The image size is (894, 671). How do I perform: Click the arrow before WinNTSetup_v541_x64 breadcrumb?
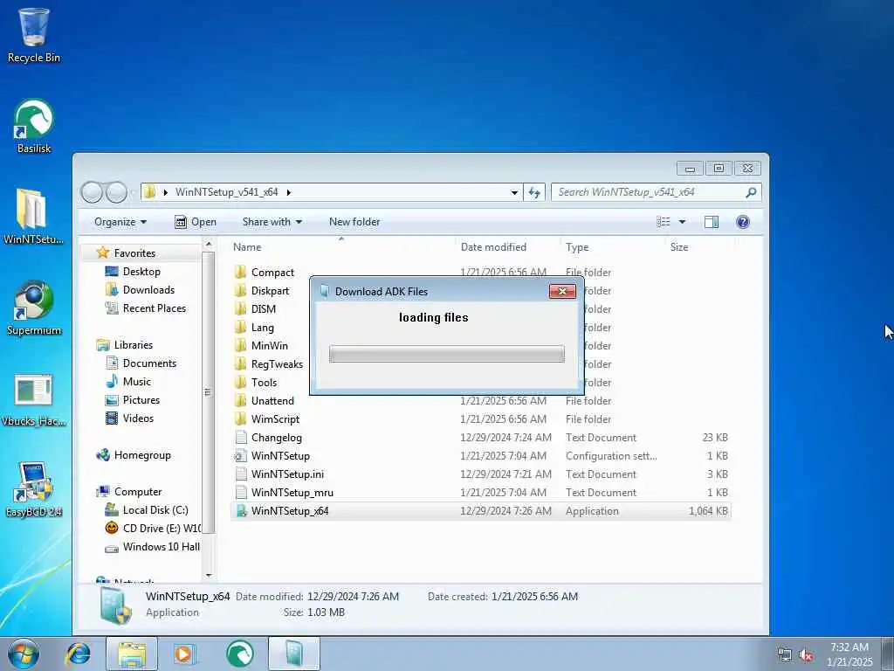pyautogui.click(x=165, y=192)
